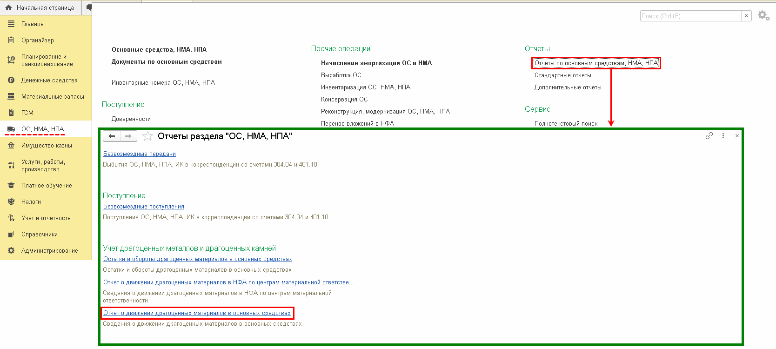Switch to the Начальная страница tab
Viewport: 776px width, 349px height.
tap(40, 7)
